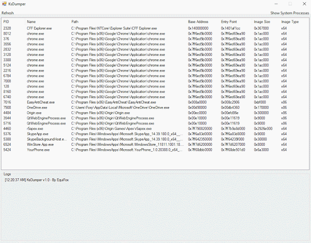Click the KsDumper app icon in title bar
Viewport: 311px width, 243px height.
(4, 4)
